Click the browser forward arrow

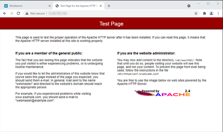[12, 14]
